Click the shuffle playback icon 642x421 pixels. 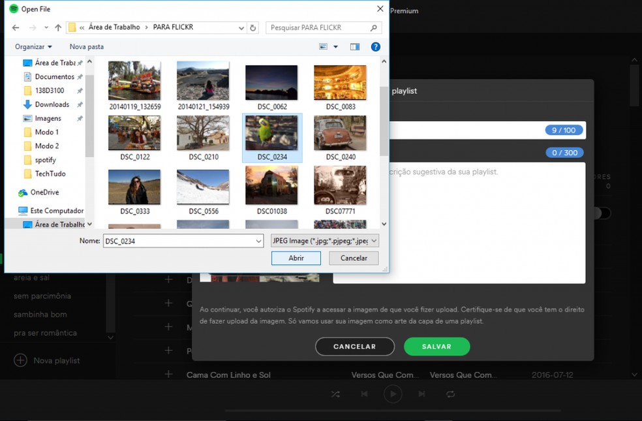pos(335,394)
